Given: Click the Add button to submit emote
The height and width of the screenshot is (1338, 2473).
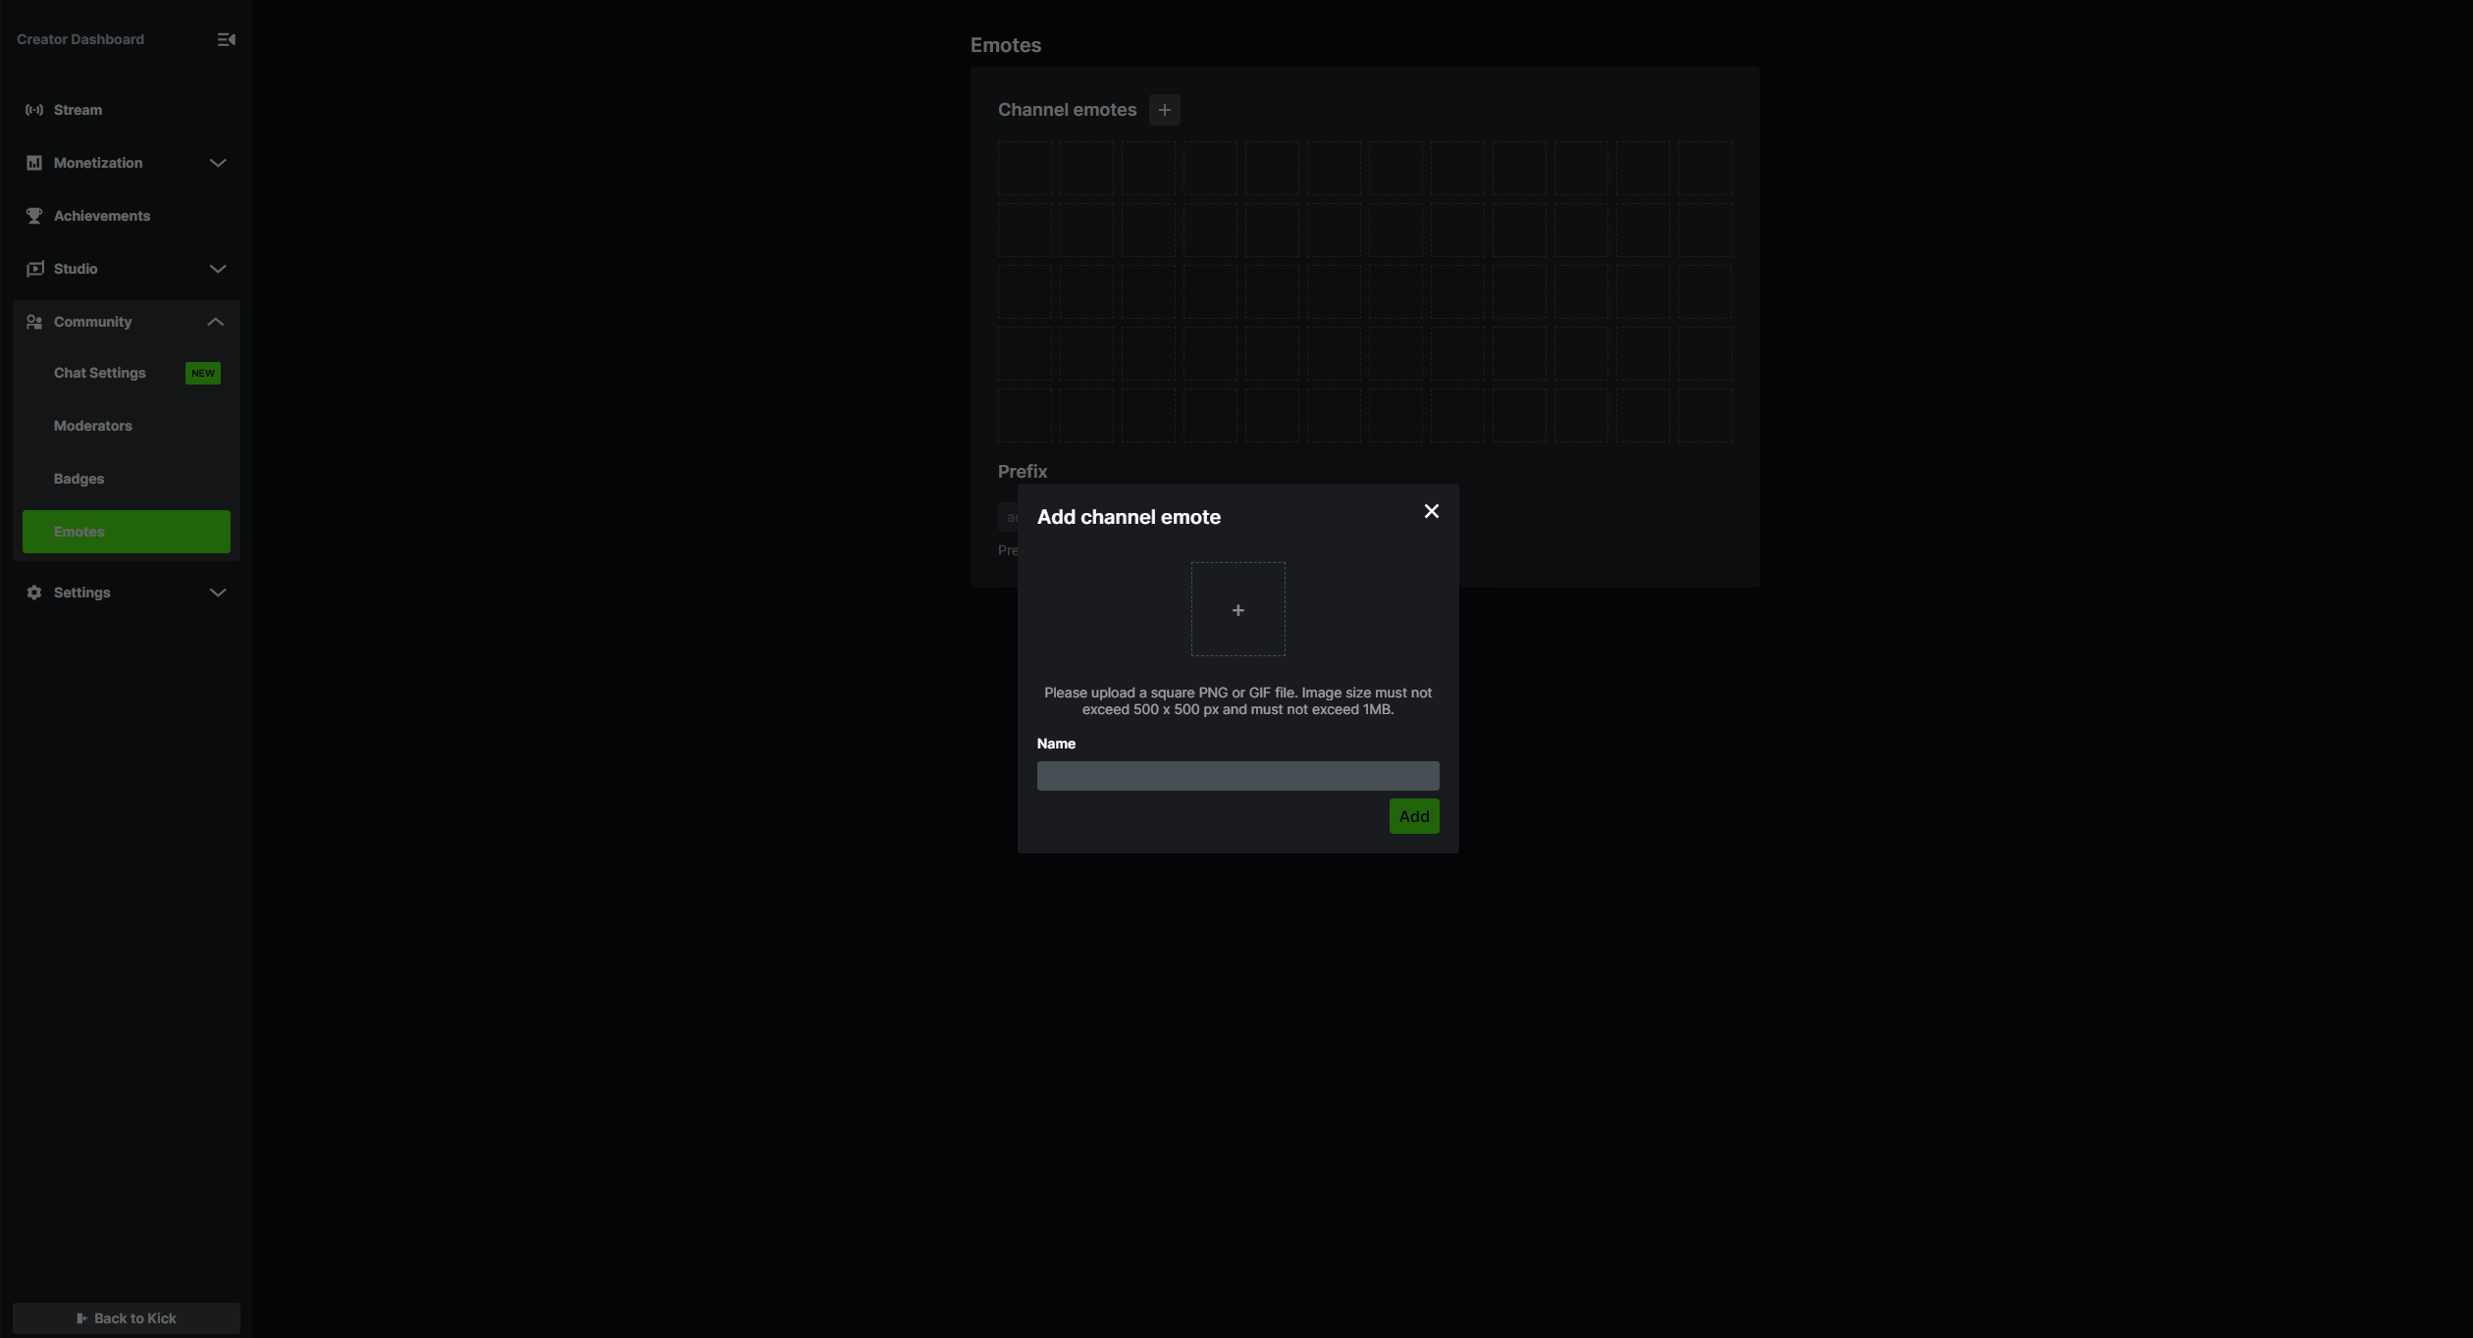Looking at the screenshot, I should click(x=1413, y=816).
